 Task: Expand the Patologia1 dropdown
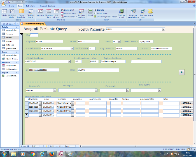[x=55, y=90]
